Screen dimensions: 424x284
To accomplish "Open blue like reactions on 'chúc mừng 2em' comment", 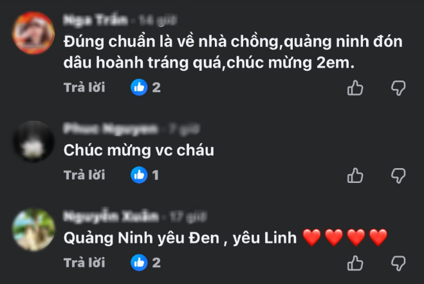I will coord(145,87).
